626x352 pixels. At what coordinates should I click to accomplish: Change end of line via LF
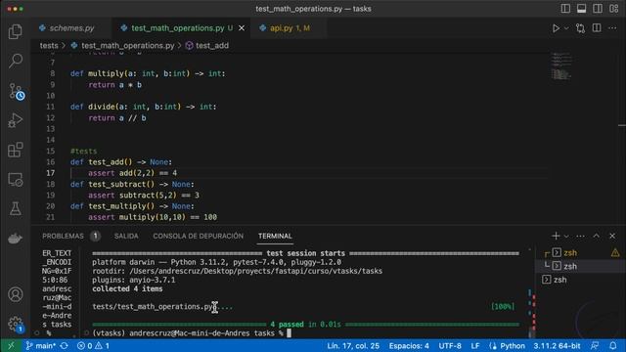click(475, 345)
